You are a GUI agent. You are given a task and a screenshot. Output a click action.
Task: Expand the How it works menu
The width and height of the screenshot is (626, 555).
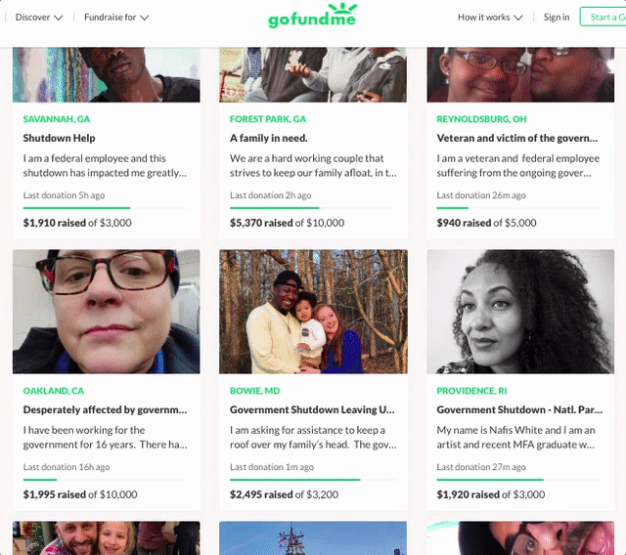[x=490, y=18]
